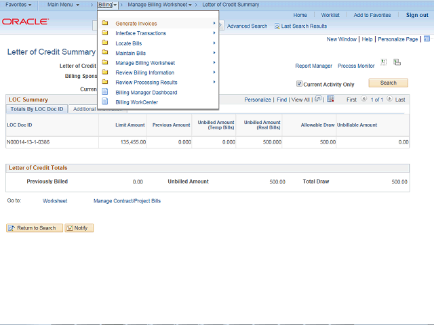Click the Generate Invoices folder icon

pyautogui.click(x=104, y=24)
